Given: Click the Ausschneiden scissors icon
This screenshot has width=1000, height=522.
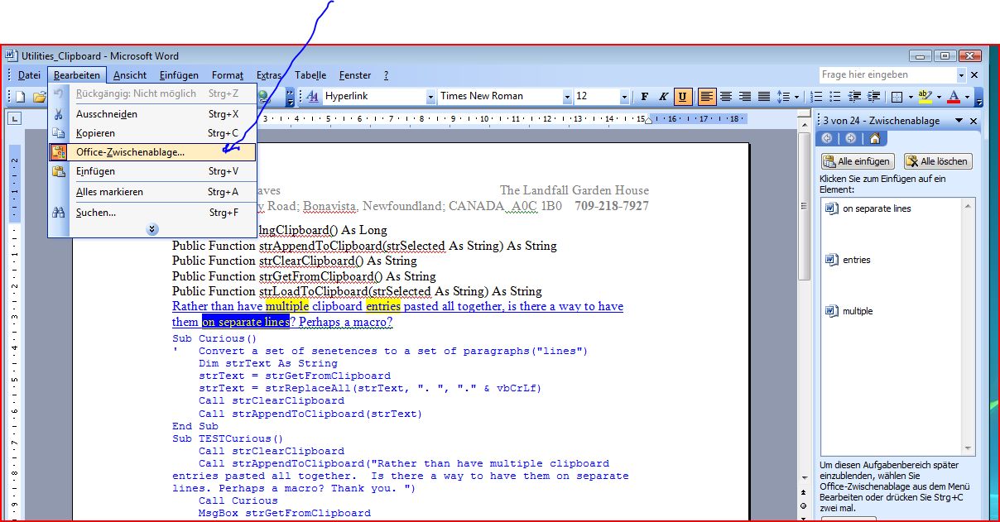Looking at the screenshot, I should [59, 114].
